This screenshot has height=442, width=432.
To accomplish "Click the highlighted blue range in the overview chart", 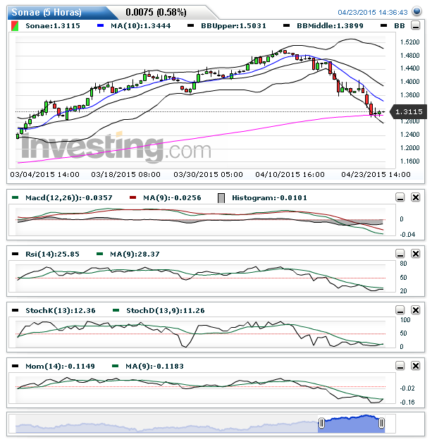I will [352, 424].
